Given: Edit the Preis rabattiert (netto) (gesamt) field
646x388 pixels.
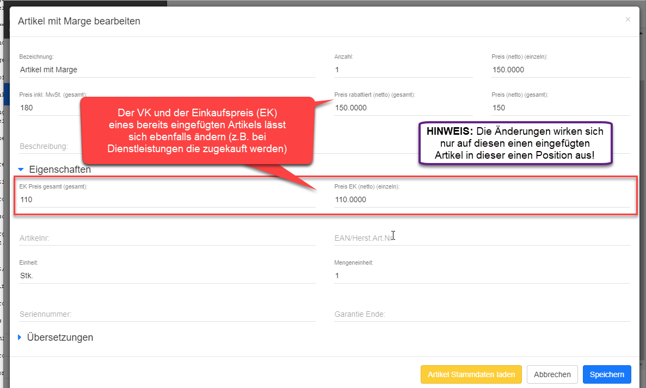Looking at the screenshot, I should coord(403,108).
